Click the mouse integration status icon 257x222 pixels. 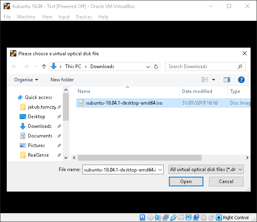pyautogui.click(x=211, y=218)
